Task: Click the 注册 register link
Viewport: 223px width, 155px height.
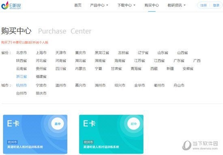Action: [204, 5]
